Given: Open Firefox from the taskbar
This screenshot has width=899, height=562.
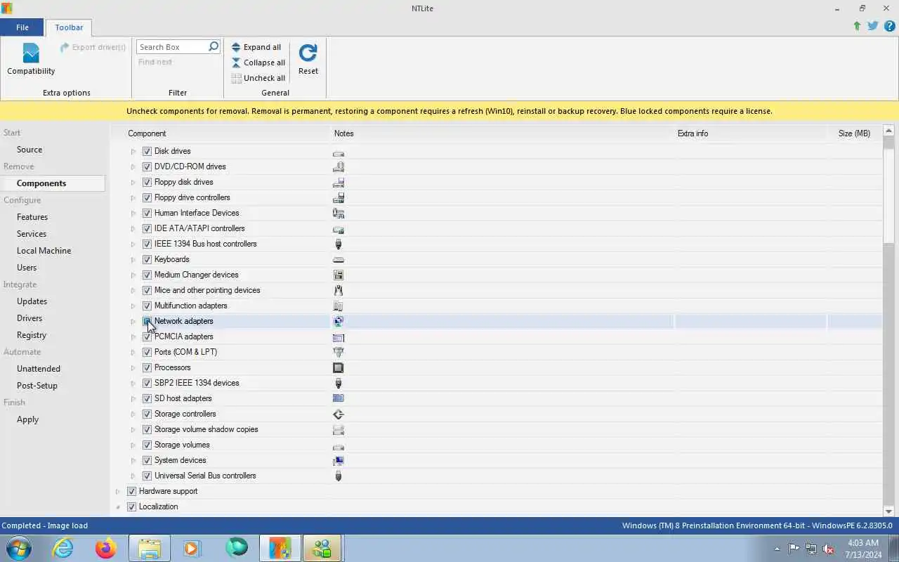Looking at the screenshot, I should [106, 548].
